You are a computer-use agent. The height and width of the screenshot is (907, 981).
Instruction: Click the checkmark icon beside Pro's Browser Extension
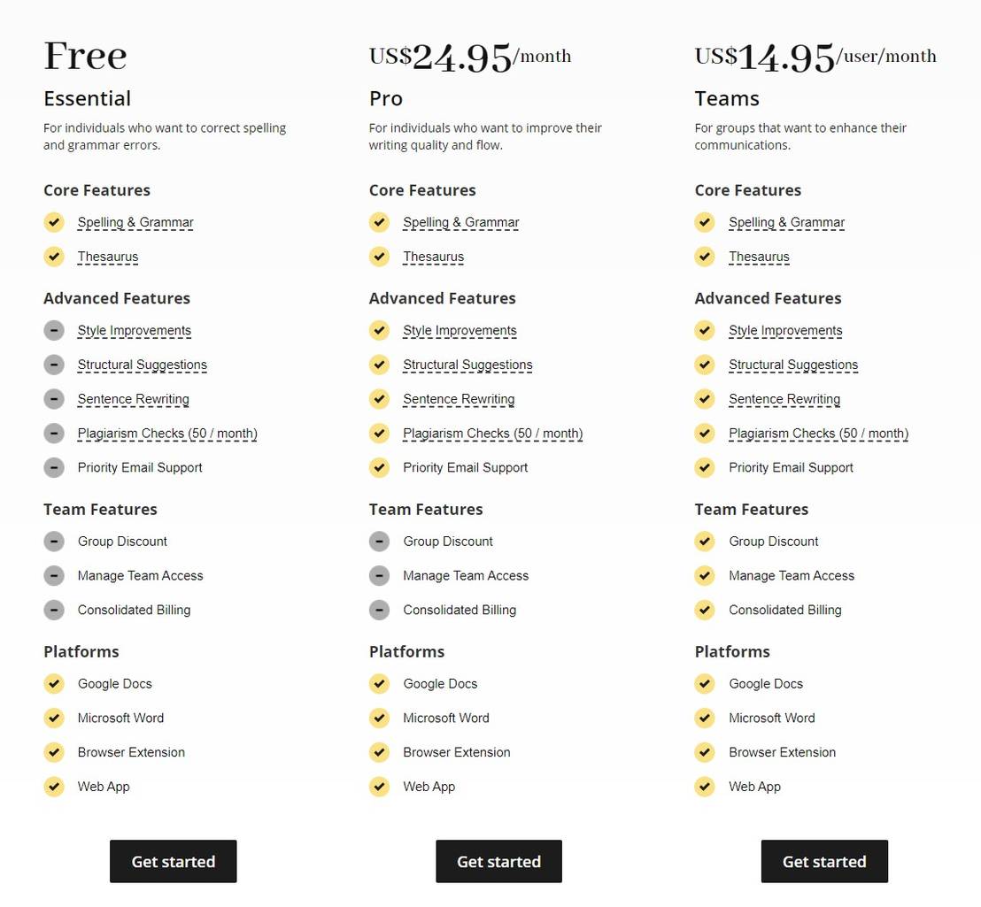[379, 752]
